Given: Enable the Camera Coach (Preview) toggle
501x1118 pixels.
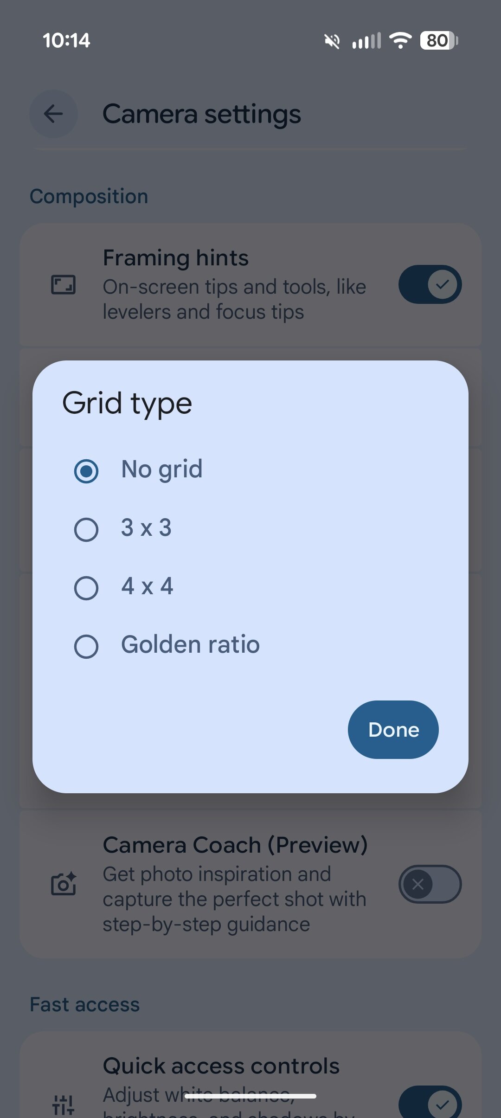Looking at the screenshot, I should [430, 884].
